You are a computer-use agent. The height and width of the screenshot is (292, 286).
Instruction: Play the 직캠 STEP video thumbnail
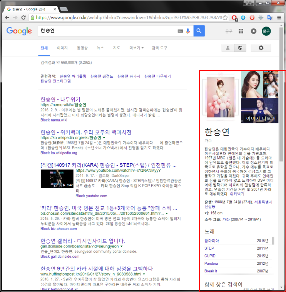click(x=57, y=179)
